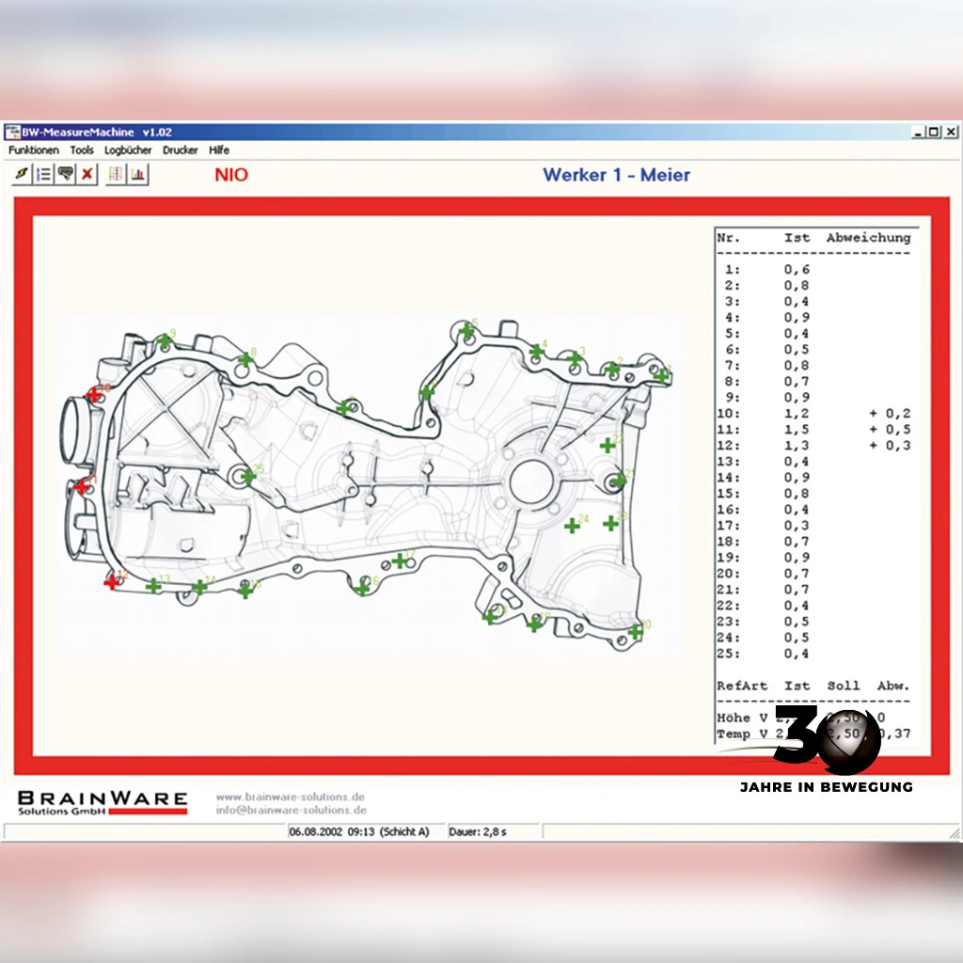Select green measurement point 9 marker

click(164, 340)
